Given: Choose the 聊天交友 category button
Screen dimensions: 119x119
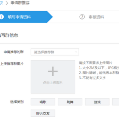Looking at the screenshot, I should pos(43,113).
